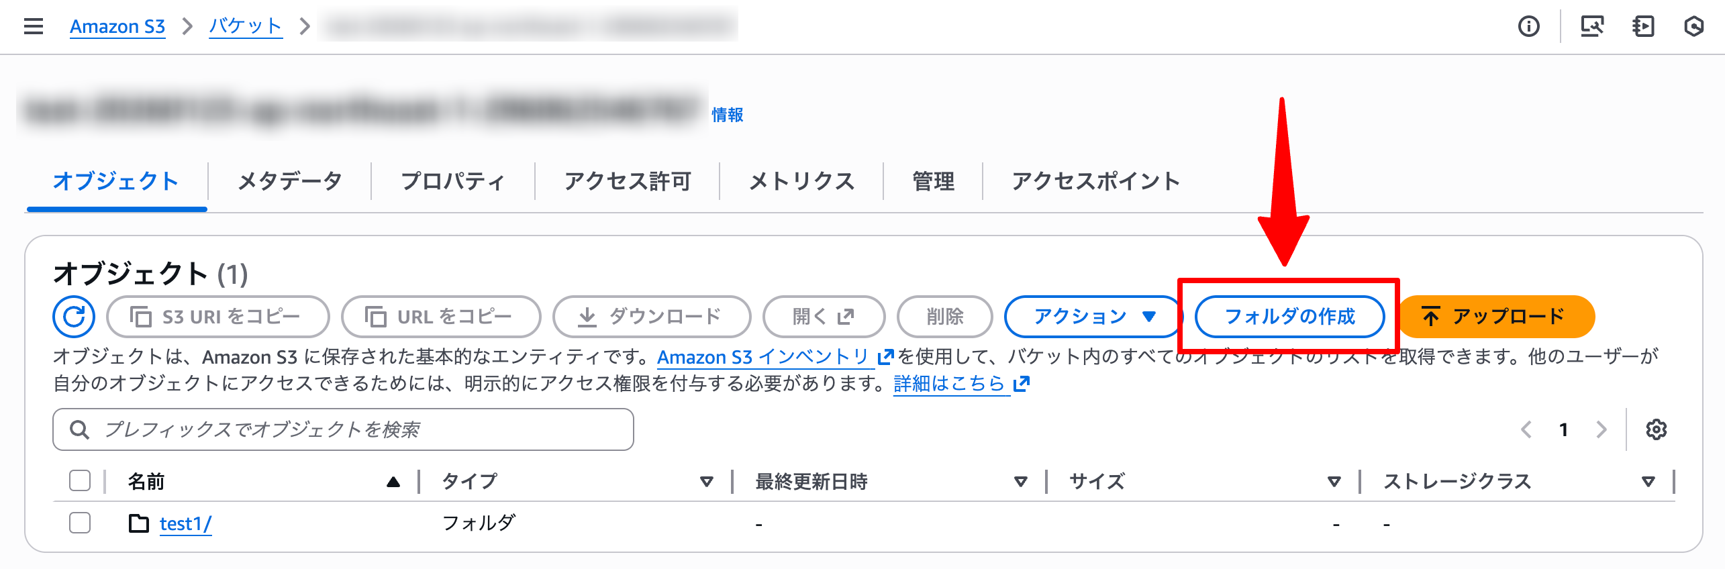Click the hexagon settings icon in header
The width and height of the screenshot is (1725, 569).
(1693, 27)
